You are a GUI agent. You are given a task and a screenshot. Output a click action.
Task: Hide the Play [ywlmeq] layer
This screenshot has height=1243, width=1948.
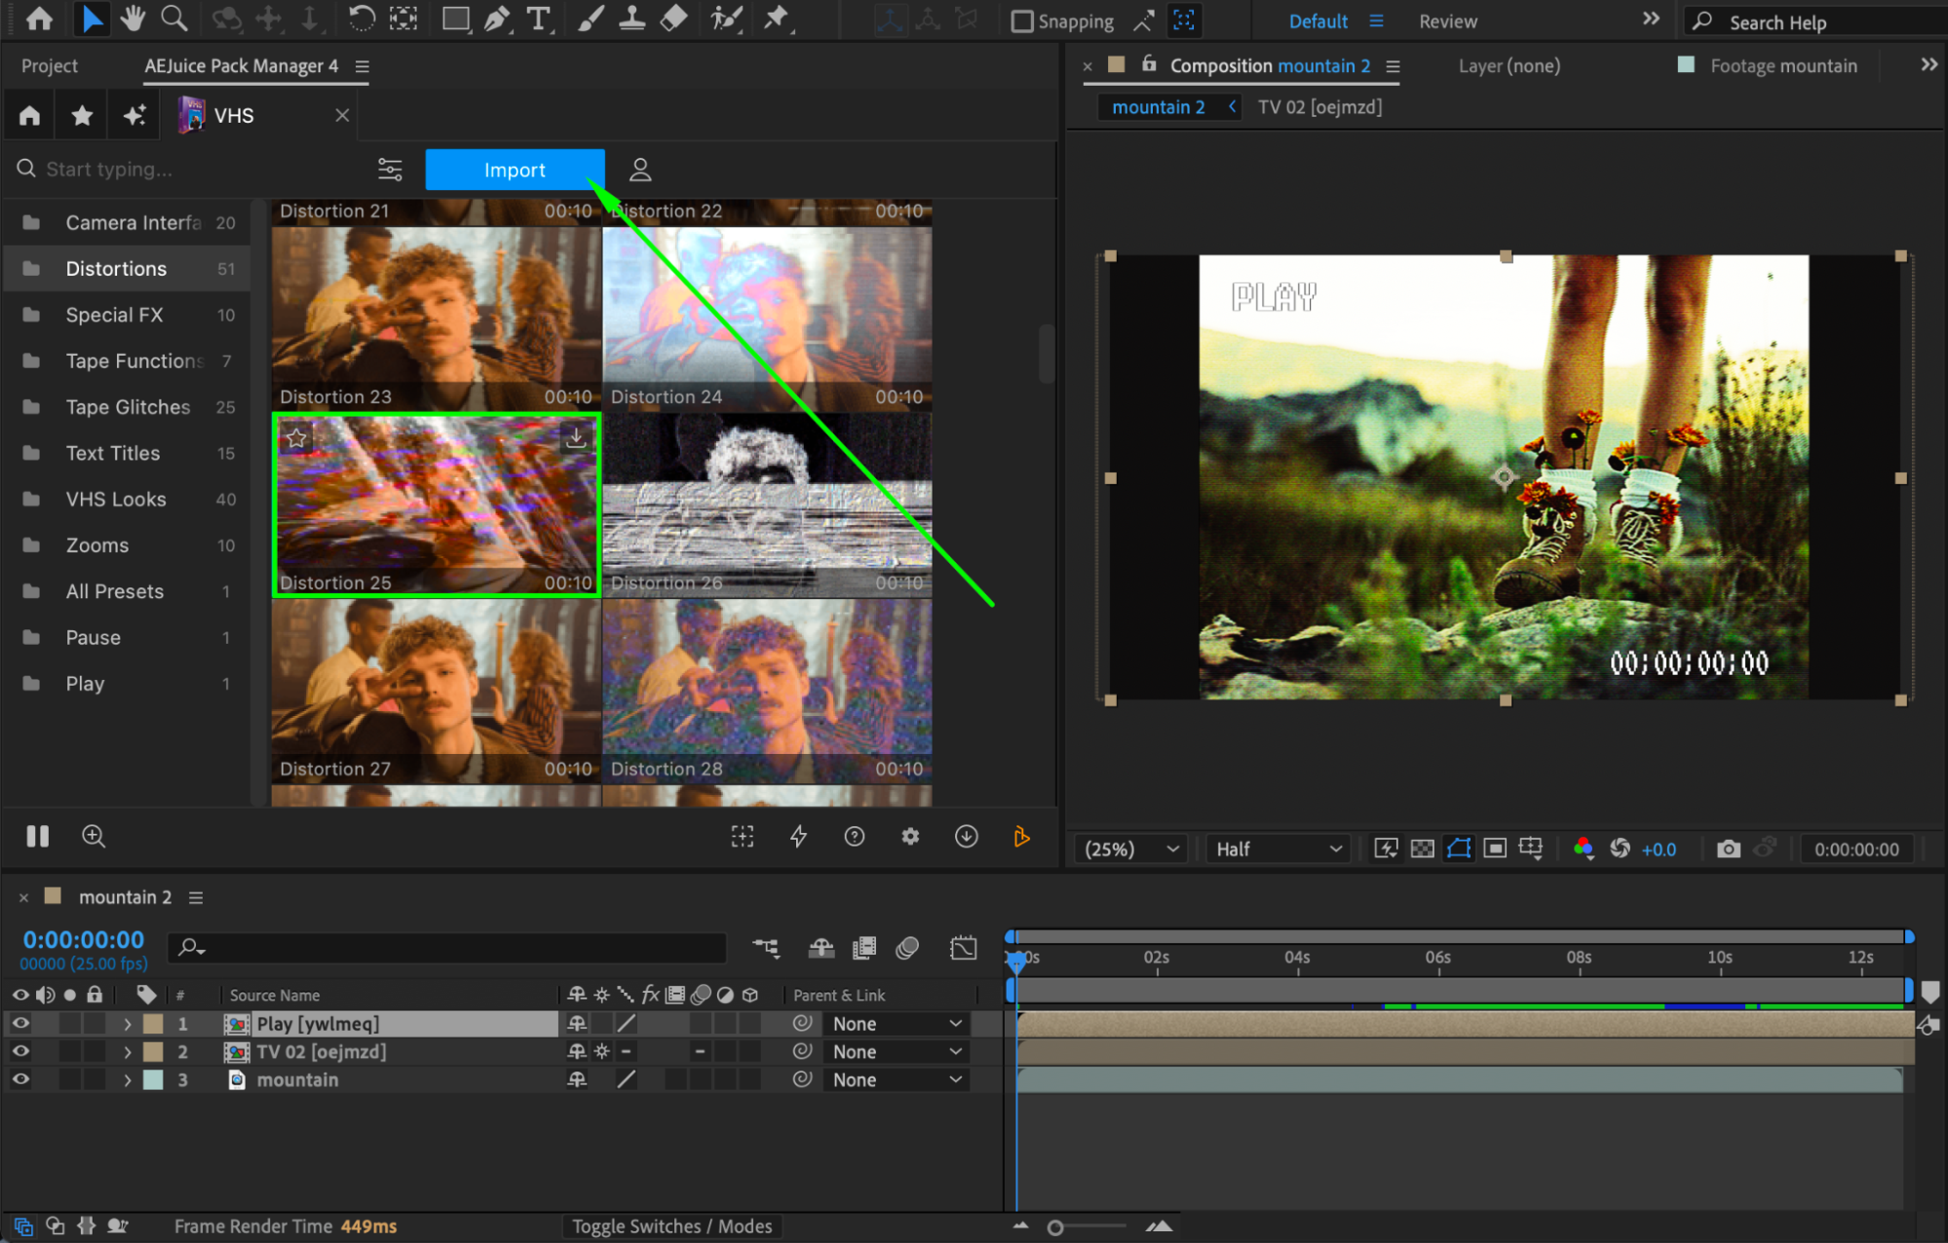click(x=19, y=1023)
